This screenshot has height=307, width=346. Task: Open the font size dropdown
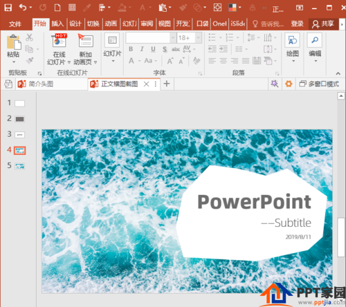pos(199,37)
